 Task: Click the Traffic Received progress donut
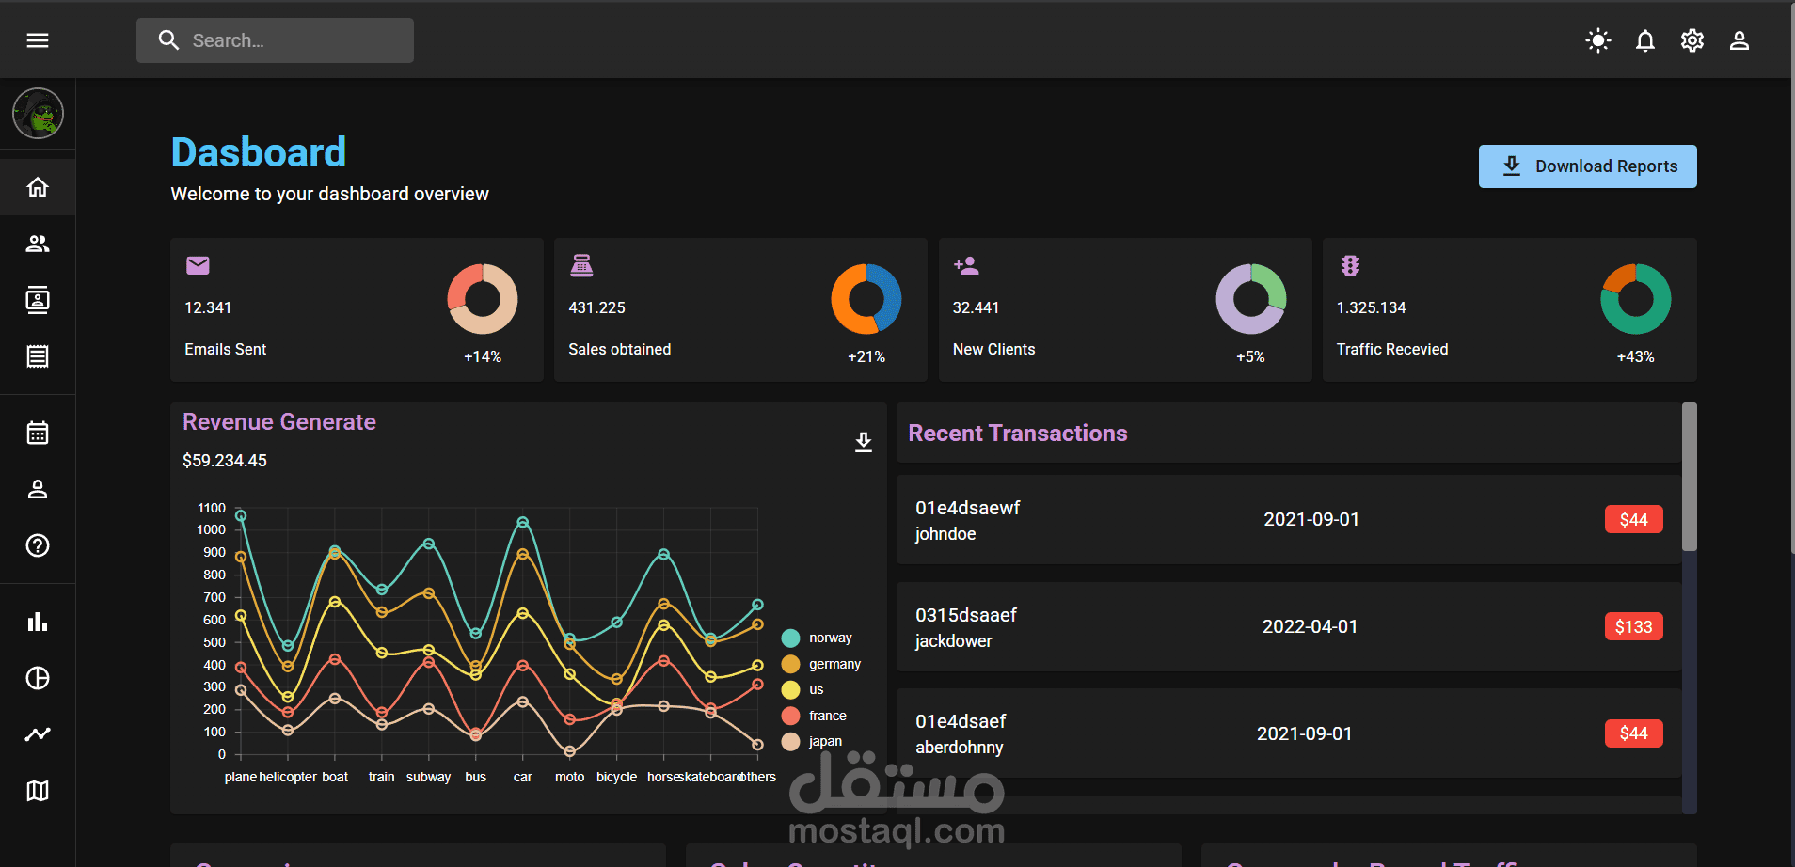coord(1636,299)
